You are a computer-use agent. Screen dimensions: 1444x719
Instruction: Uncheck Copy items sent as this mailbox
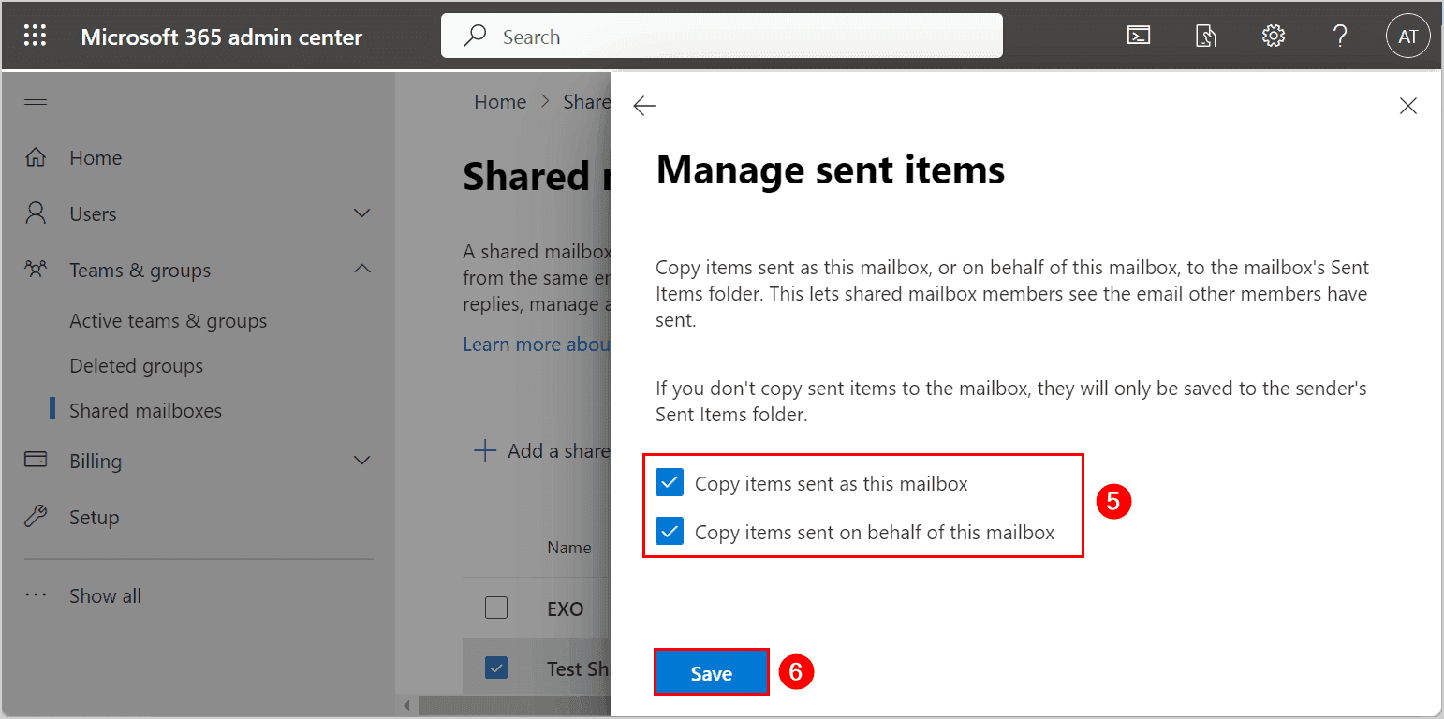point(670,483)
